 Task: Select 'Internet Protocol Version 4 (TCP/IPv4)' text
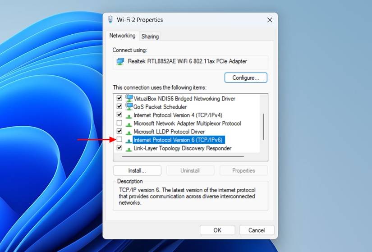point(178,115)
